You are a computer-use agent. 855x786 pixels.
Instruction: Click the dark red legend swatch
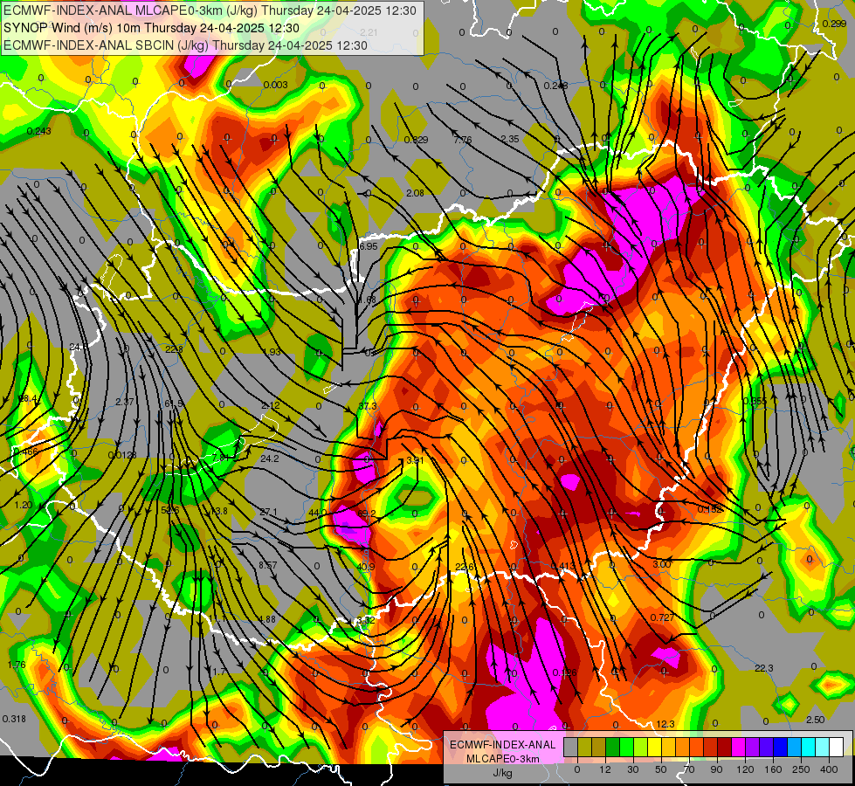coord(725,747)
